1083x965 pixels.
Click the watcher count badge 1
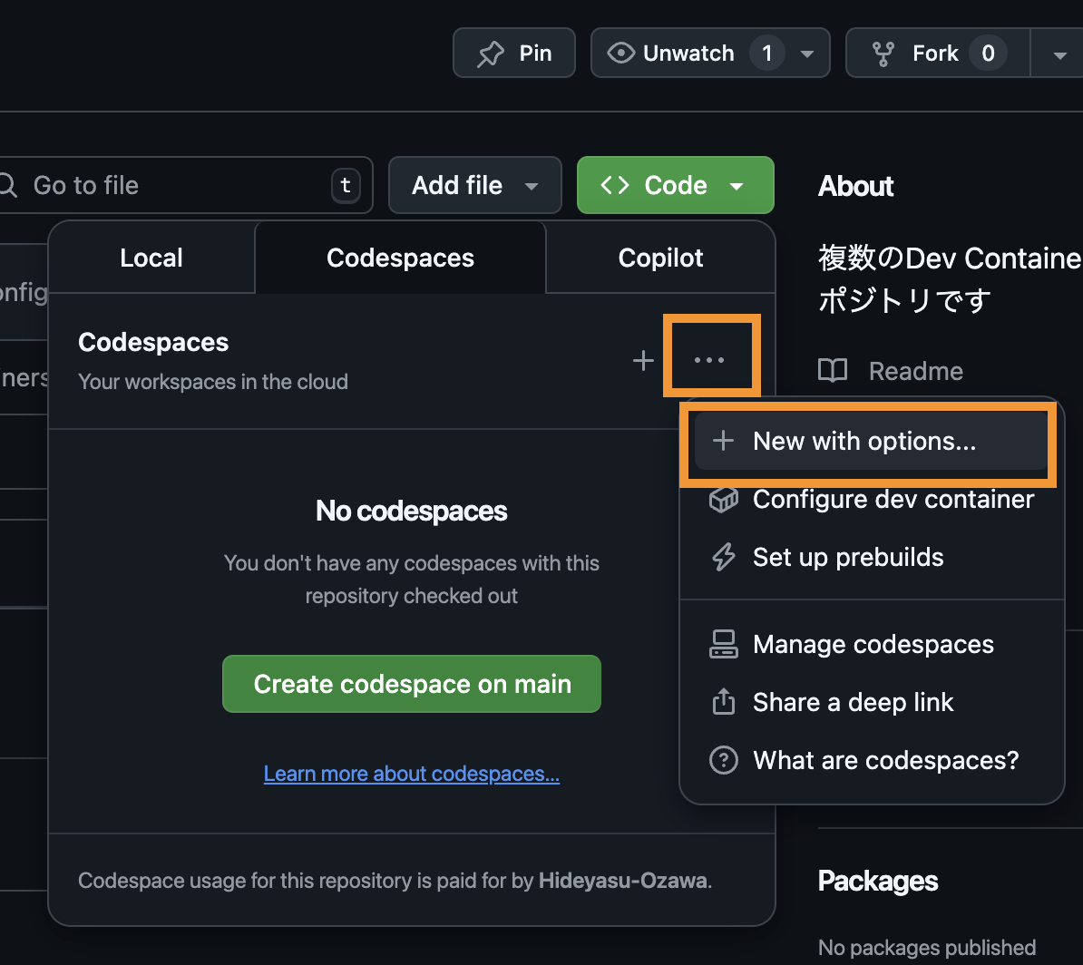[x=766, y=54]
